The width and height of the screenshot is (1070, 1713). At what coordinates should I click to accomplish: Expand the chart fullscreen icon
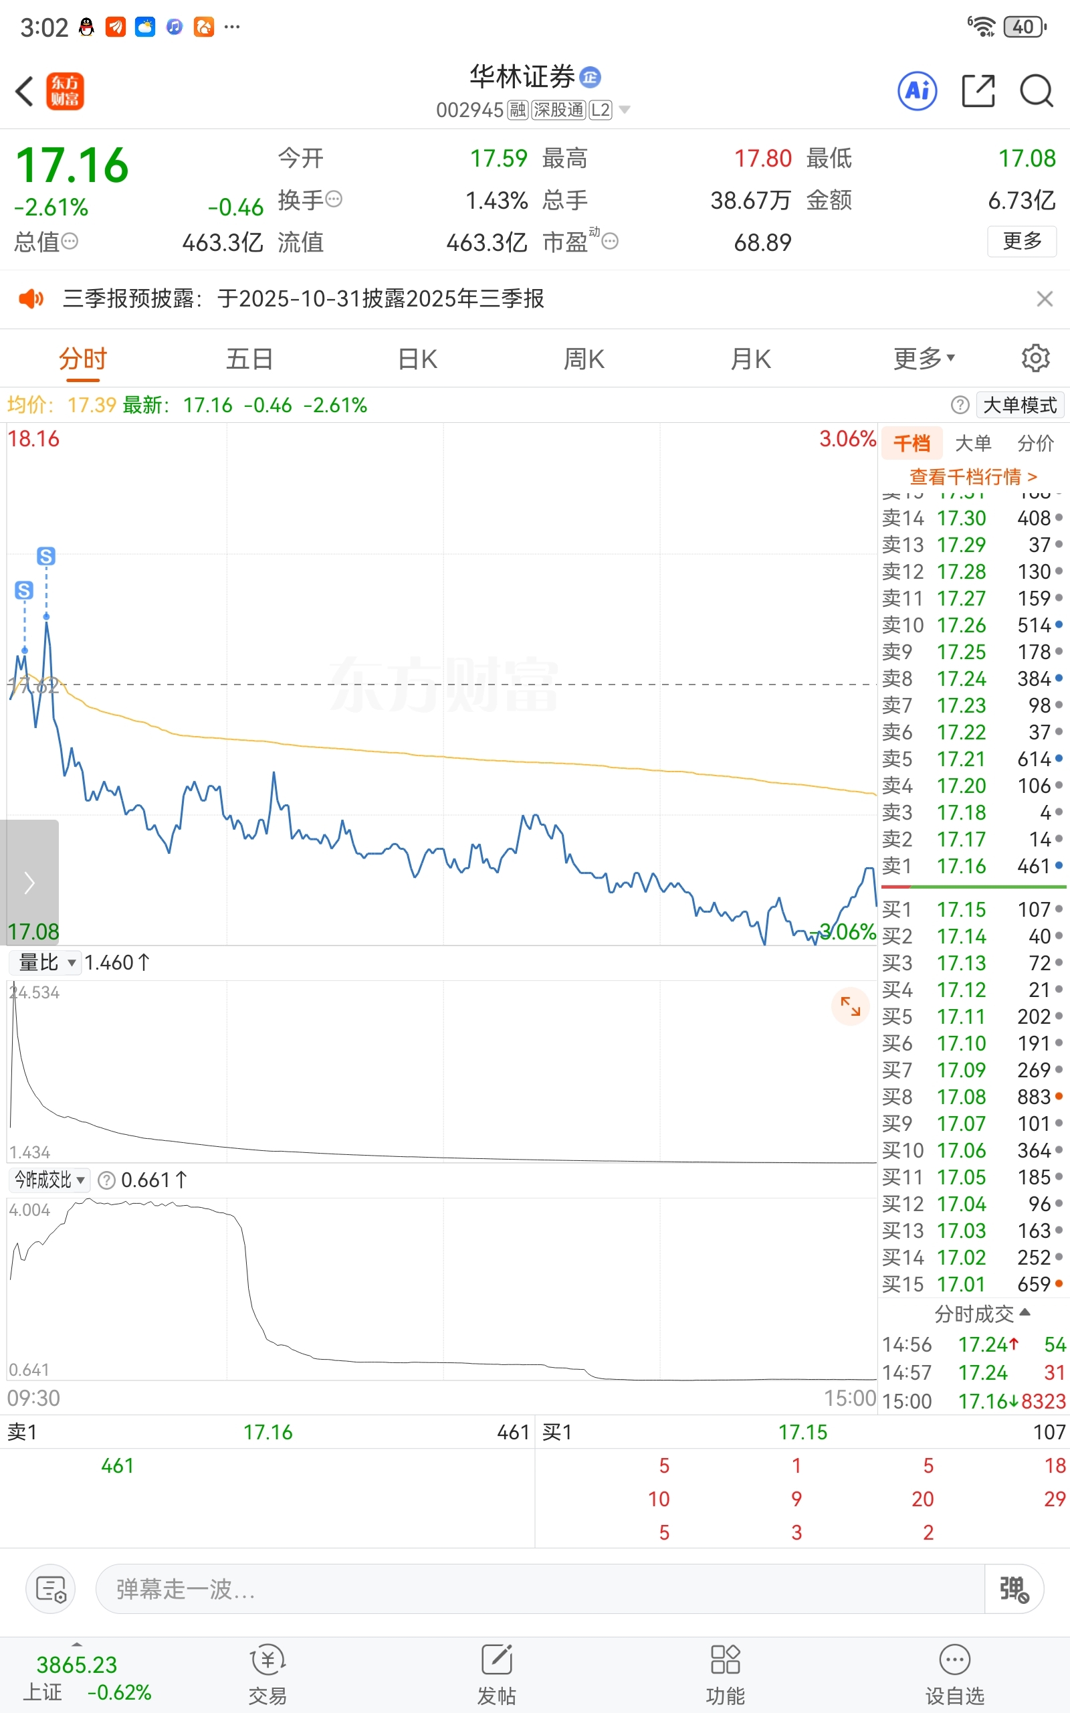(x=850, y=1006)
